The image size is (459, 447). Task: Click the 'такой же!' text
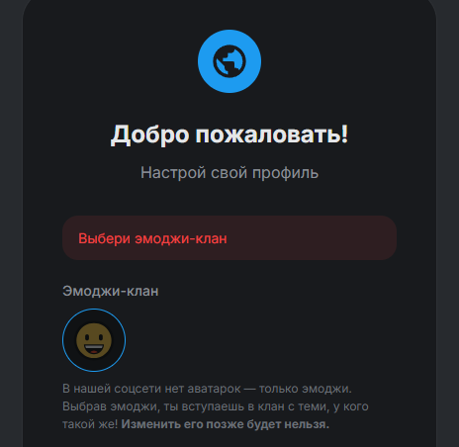[x=90, y=424]
